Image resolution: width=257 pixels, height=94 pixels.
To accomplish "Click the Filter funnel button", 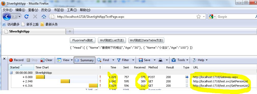I will tap(123, 60).
